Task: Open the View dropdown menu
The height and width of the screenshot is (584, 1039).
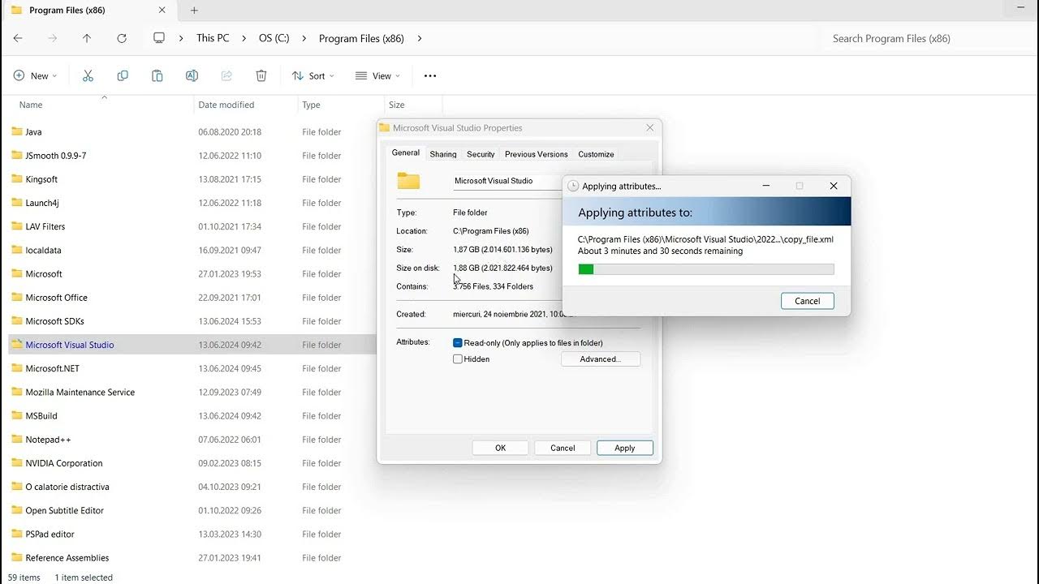Action: [x=378, y=75]
